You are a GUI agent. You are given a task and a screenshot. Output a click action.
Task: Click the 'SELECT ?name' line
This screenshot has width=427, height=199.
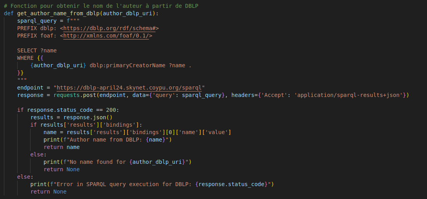point(37,50)
